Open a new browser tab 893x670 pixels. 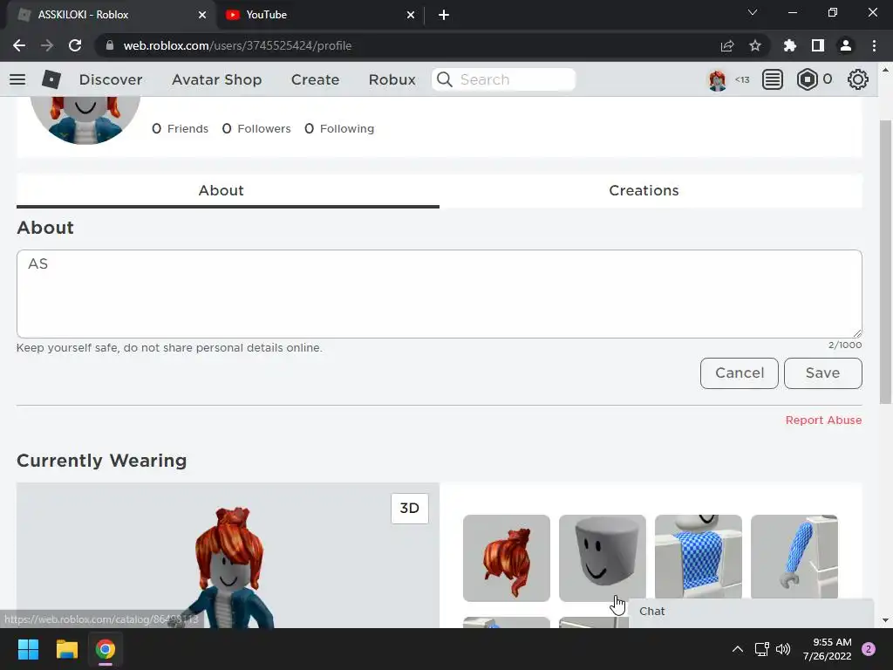click(444, 15)
